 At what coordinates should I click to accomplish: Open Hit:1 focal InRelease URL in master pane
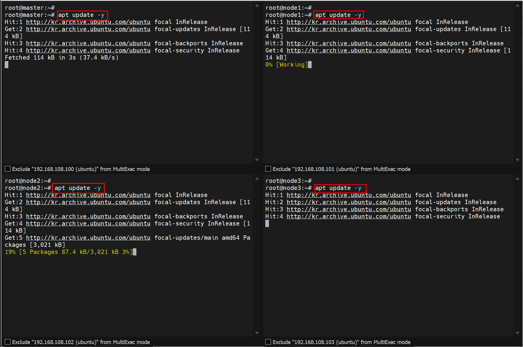[x=88, y=22]
